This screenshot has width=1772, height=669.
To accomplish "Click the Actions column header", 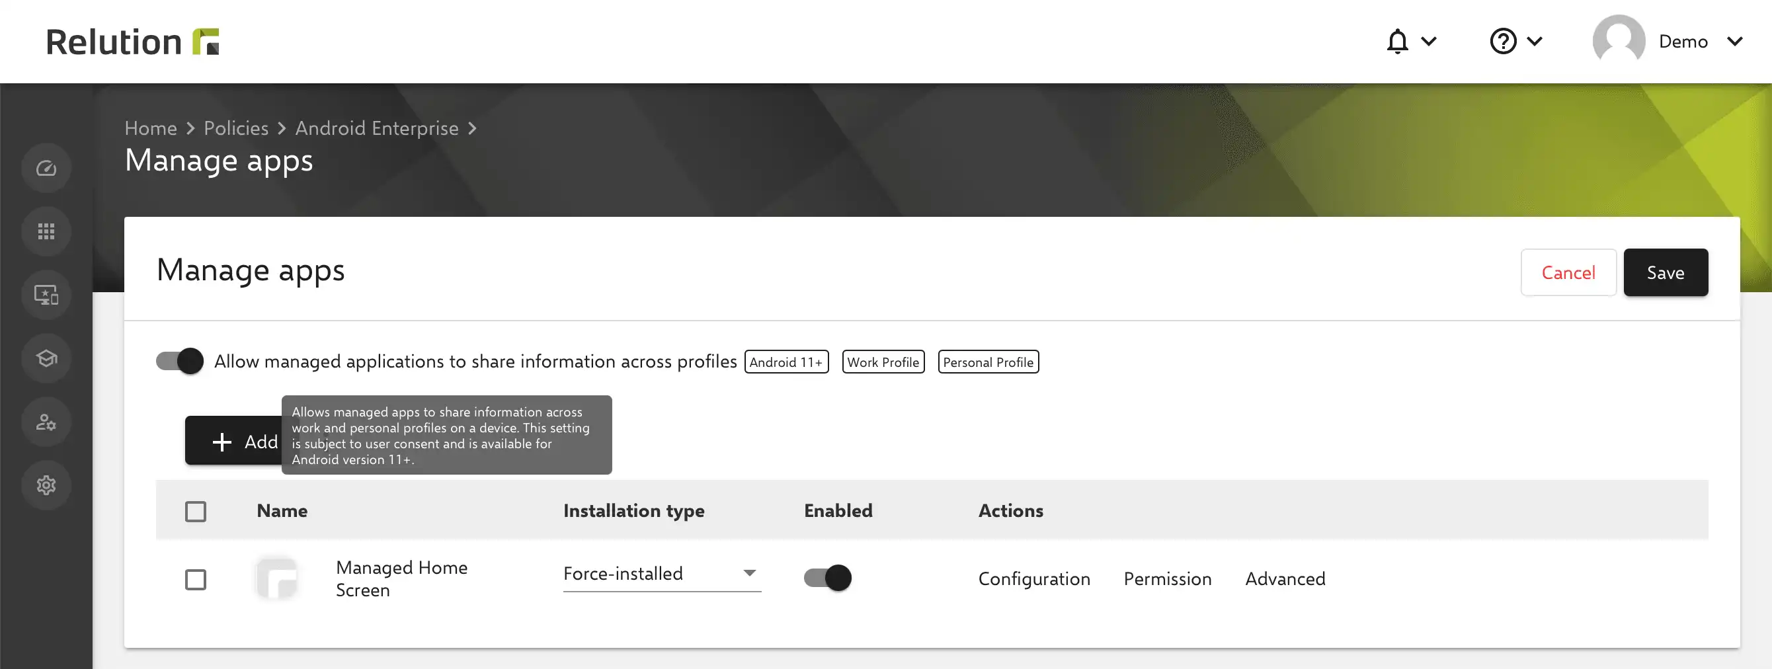I will pyautogui.click(x=1010, y=511).
